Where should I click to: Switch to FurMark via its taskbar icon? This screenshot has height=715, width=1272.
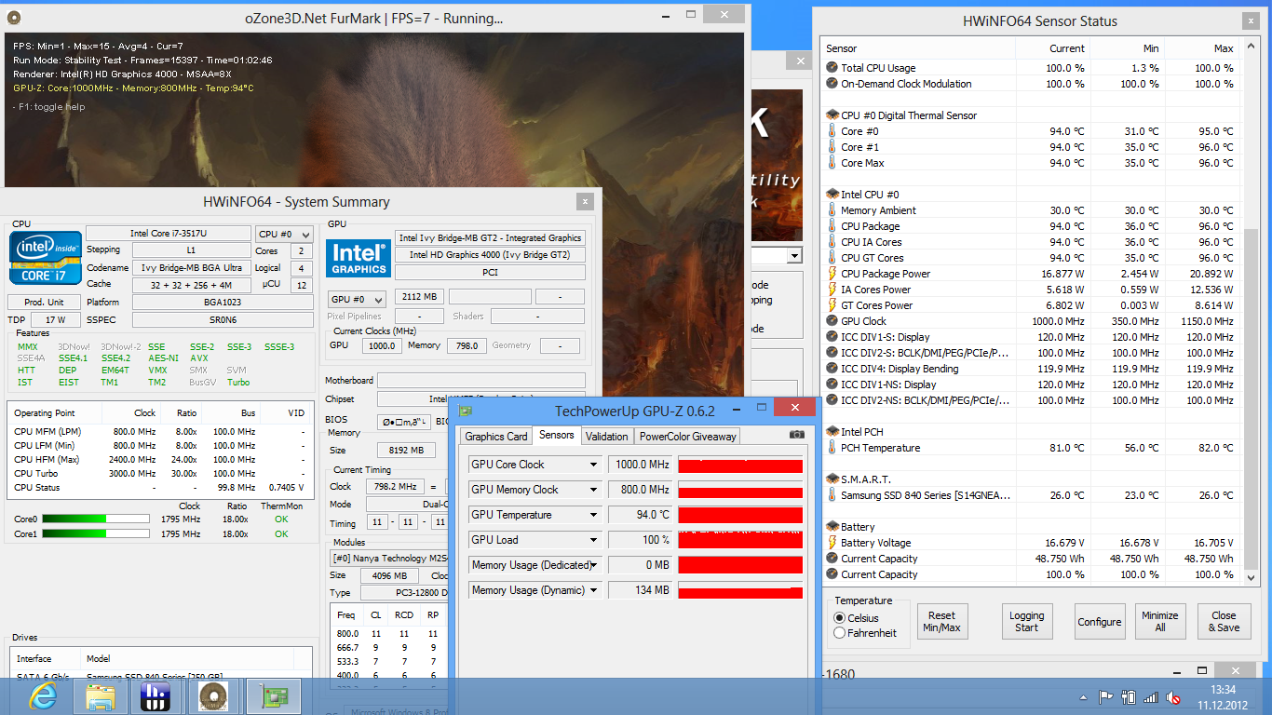tap(216, 695)
